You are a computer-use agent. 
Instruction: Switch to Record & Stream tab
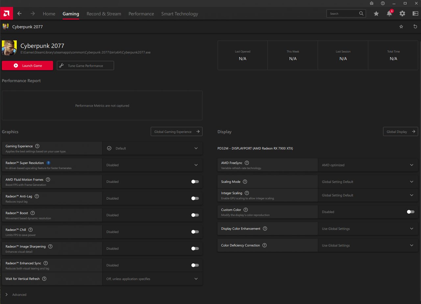click(104, 14)
